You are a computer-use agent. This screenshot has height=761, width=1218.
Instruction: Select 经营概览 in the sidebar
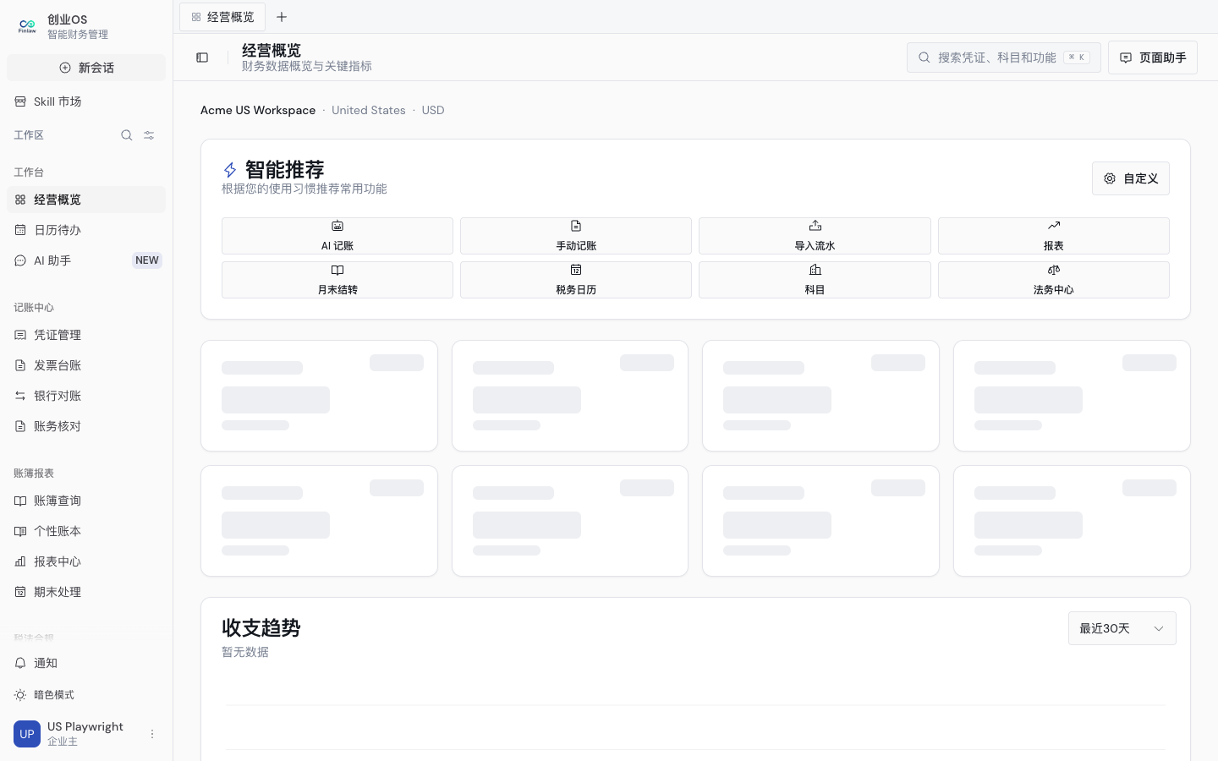pos(86,200)
